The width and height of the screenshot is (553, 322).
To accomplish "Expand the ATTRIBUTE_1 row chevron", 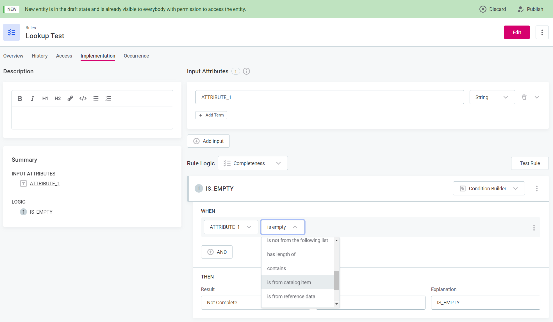I will (x=537, y=97).
